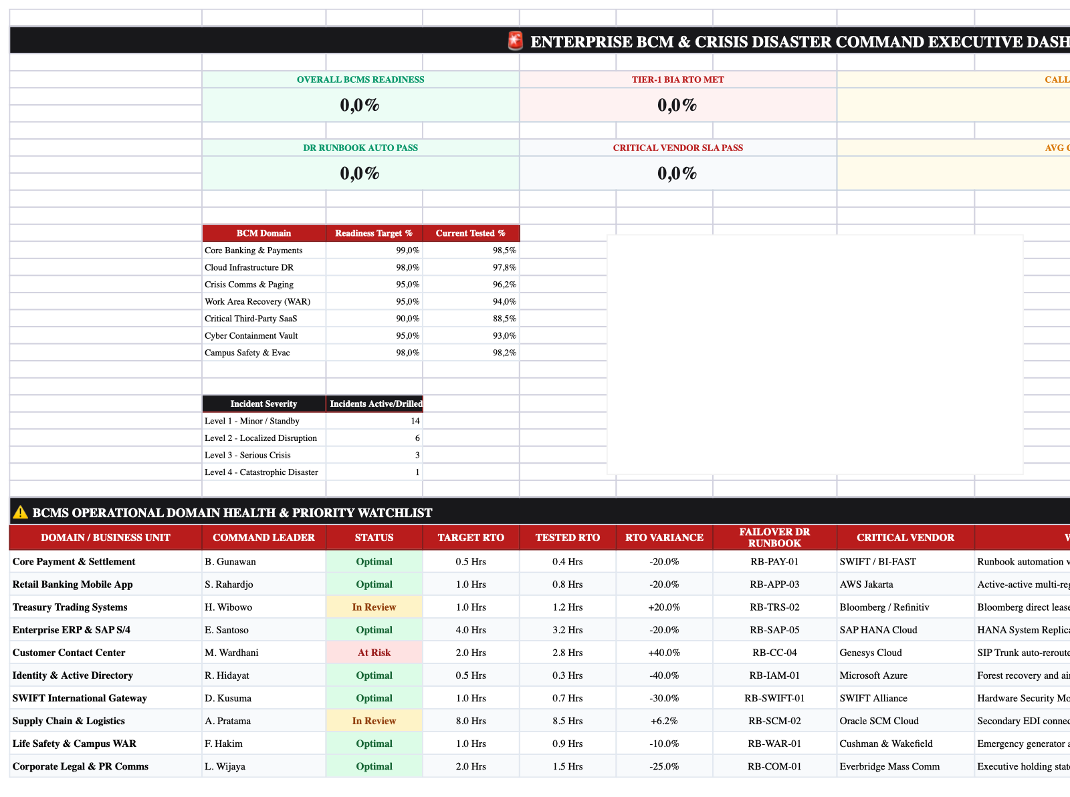The height and width of the screenshot is (797, 1070).
Task: Select the OVERALL BCMS READINESS value cell
Action: 360,105
